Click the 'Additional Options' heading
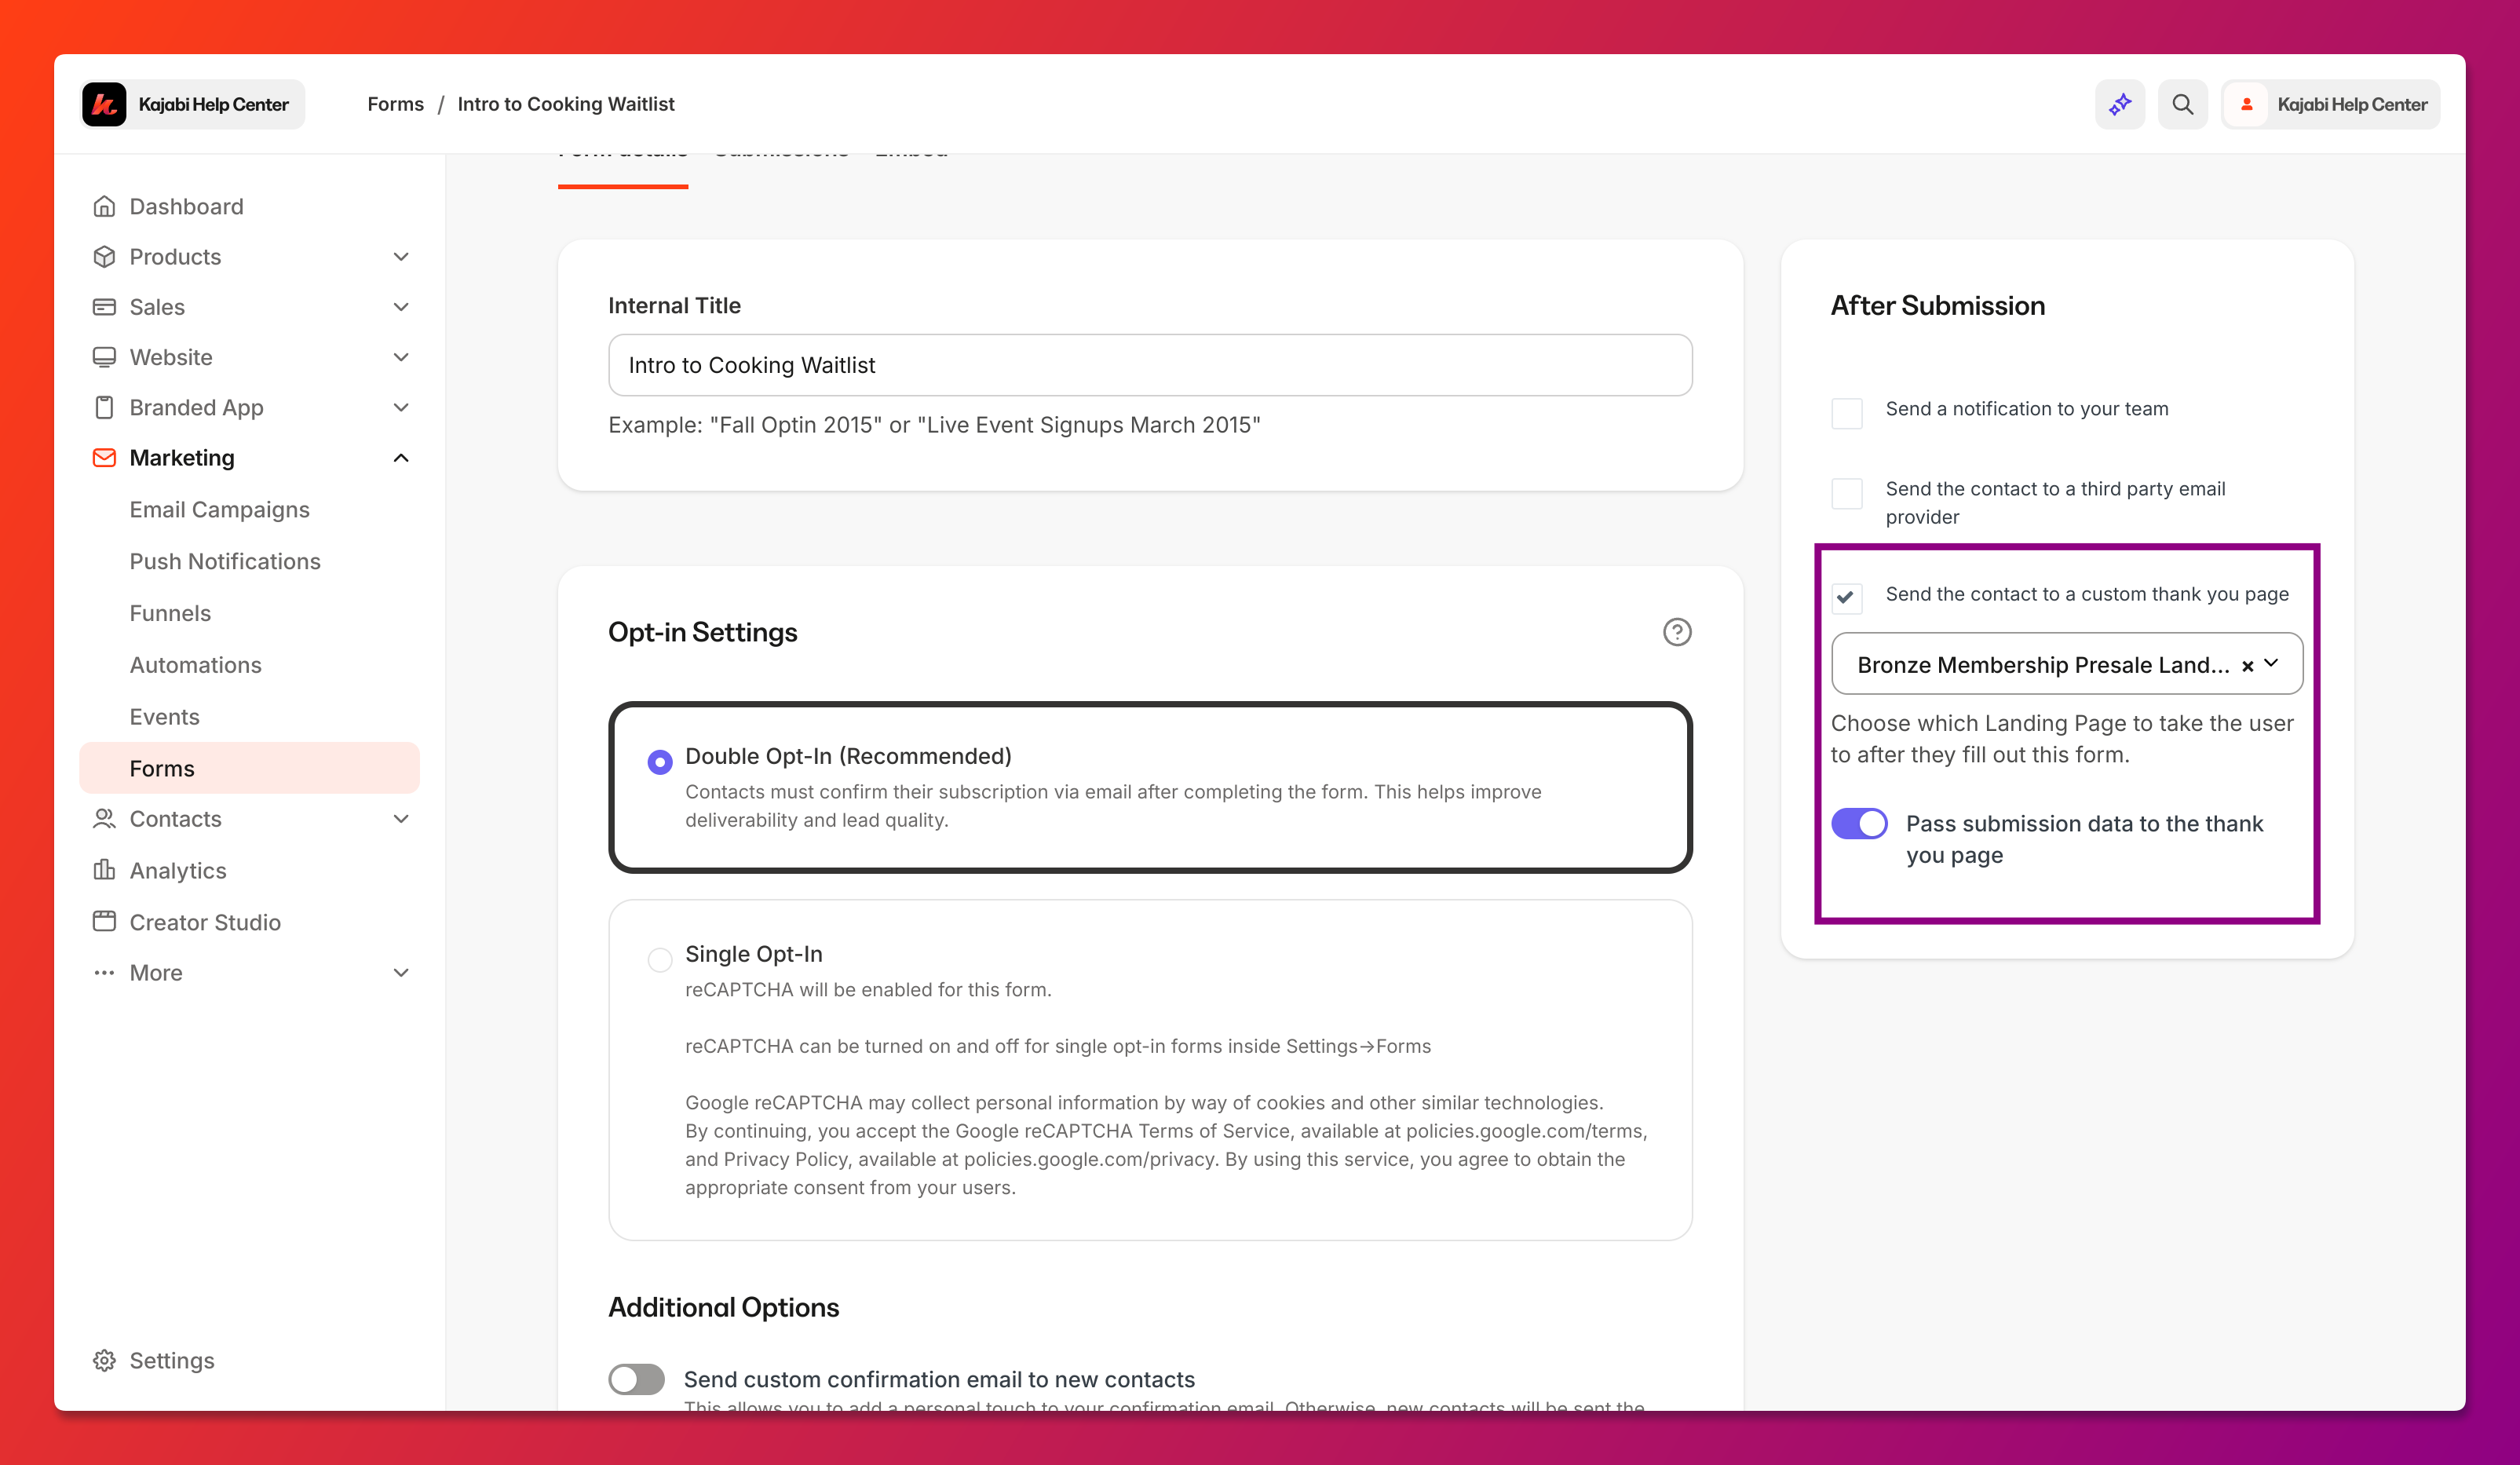This screenshot has width=2520, height=1465. 723,1307
